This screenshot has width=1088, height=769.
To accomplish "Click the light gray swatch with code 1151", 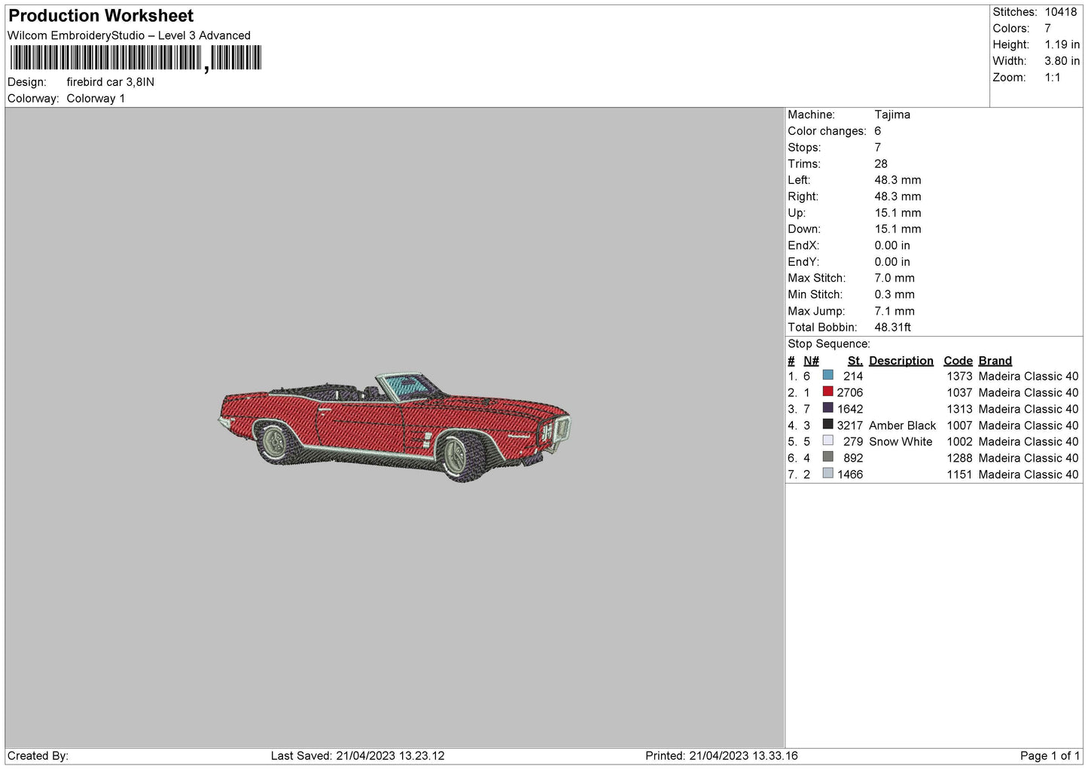I will tap(828, 474).
